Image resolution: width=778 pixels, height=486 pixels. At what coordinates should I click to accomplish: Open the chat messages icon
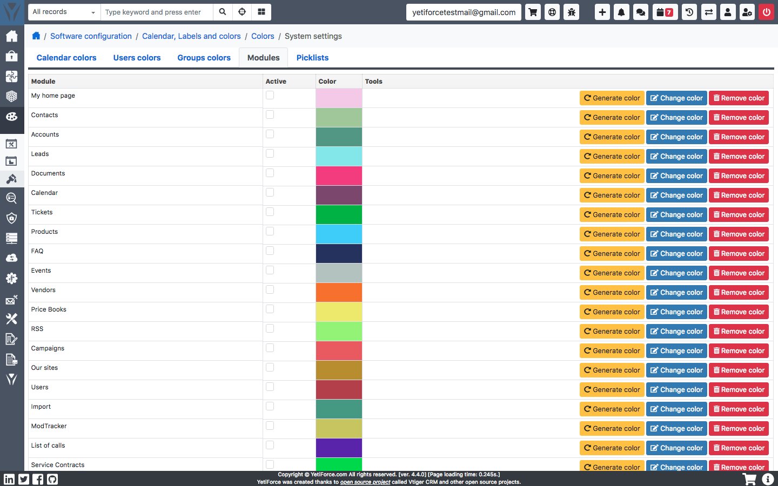[641, 12]
